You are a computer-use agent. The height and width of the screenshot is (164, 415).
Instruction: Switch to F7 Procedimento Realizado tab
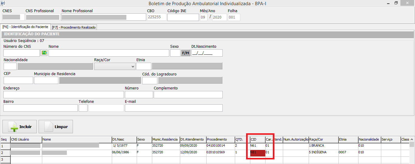[x=74, y=27]
